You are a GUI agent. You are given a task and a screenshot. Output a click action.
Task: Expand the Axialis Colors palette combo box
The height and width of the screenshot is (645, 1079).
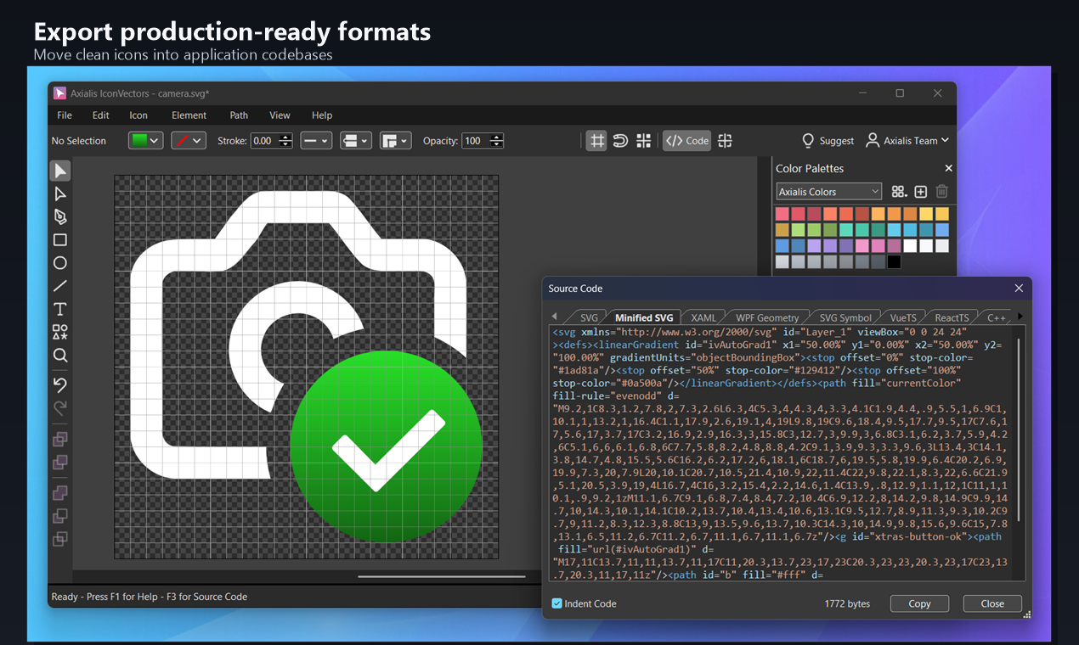(x=829, y=192)
